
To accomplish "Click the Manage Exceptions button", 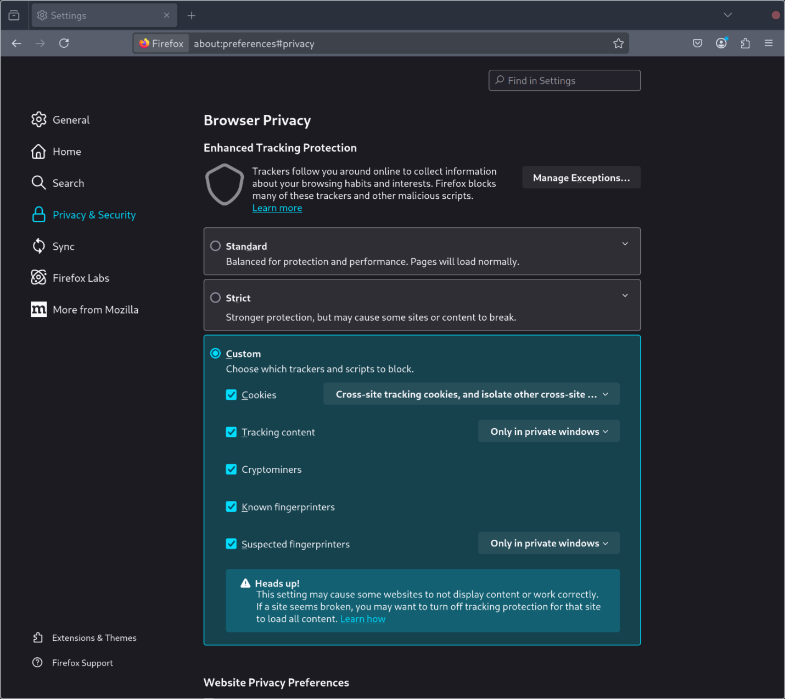I will click(581, 177).
